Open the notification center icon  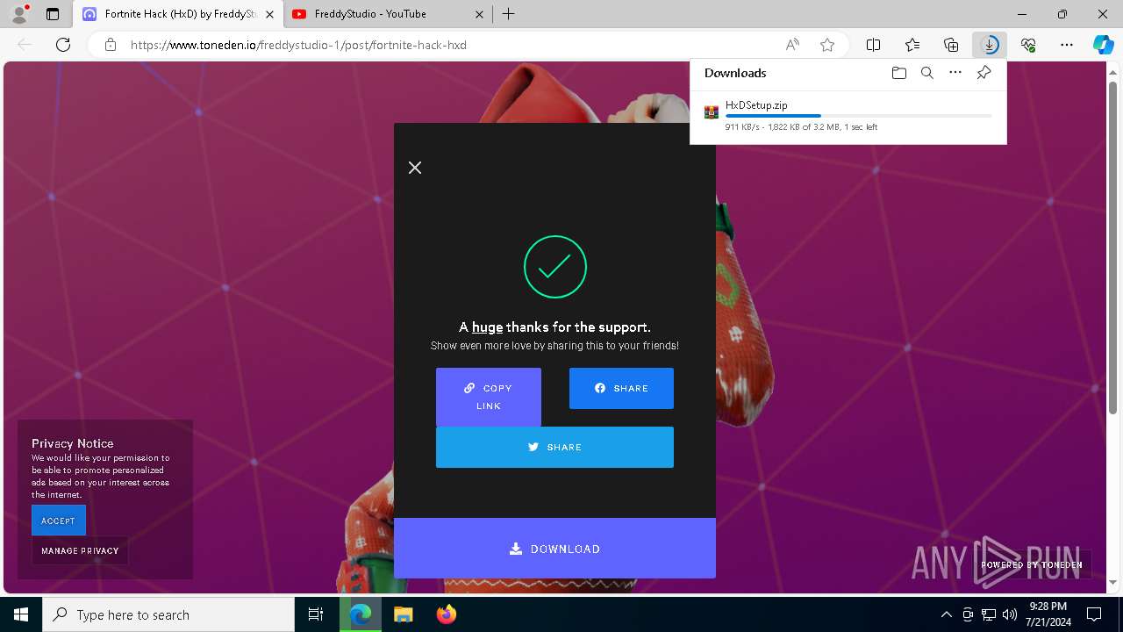point(1094,614)
